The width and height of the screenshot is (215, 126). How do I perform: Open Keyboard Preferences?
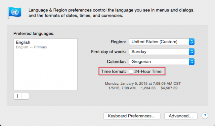coord(132,116)
